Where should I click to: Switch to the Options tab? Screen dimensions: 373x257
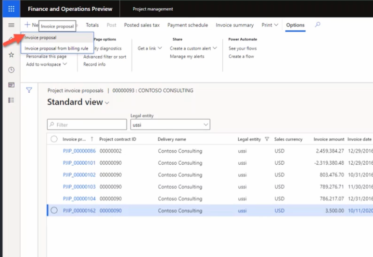[295, 25]
